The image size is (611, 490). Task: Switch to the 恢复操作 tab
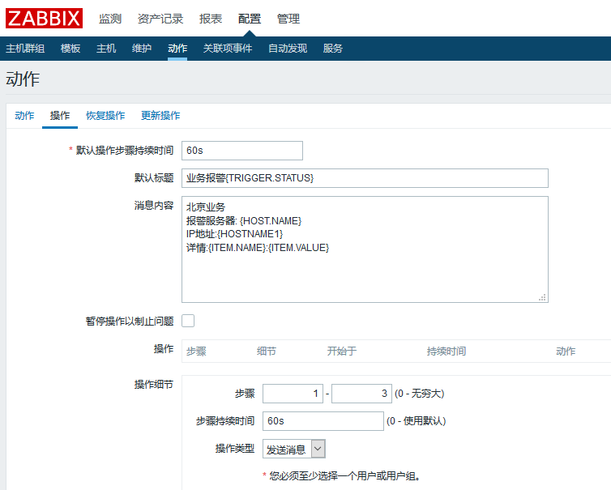click(x=105, y=116)
